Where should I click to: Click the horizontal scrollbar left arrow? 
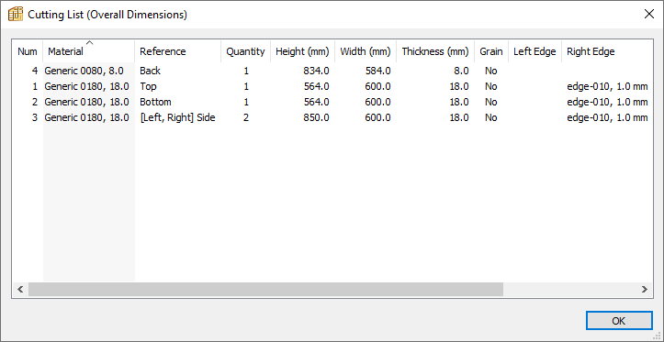[20, 290]
